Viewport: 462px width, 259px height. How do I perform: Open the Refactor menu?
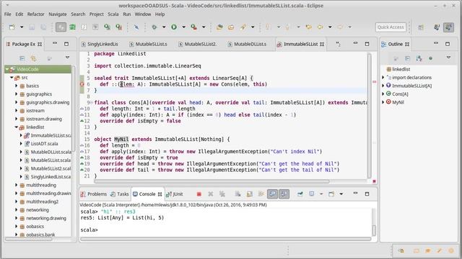point(35,14)
